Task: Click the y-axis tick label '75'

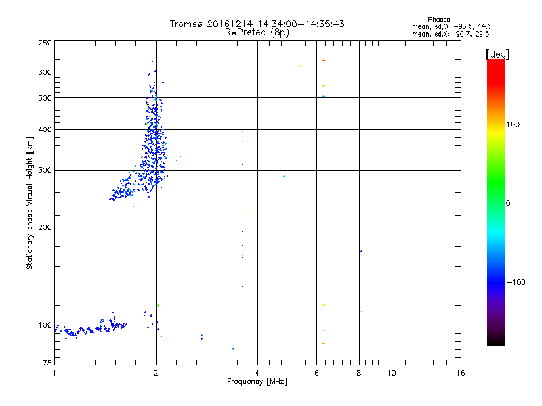Action: tap(47, 363)
